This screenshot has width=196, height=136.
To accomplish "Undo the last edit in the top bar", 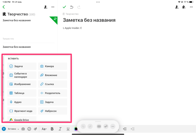I will click(72, 7).
